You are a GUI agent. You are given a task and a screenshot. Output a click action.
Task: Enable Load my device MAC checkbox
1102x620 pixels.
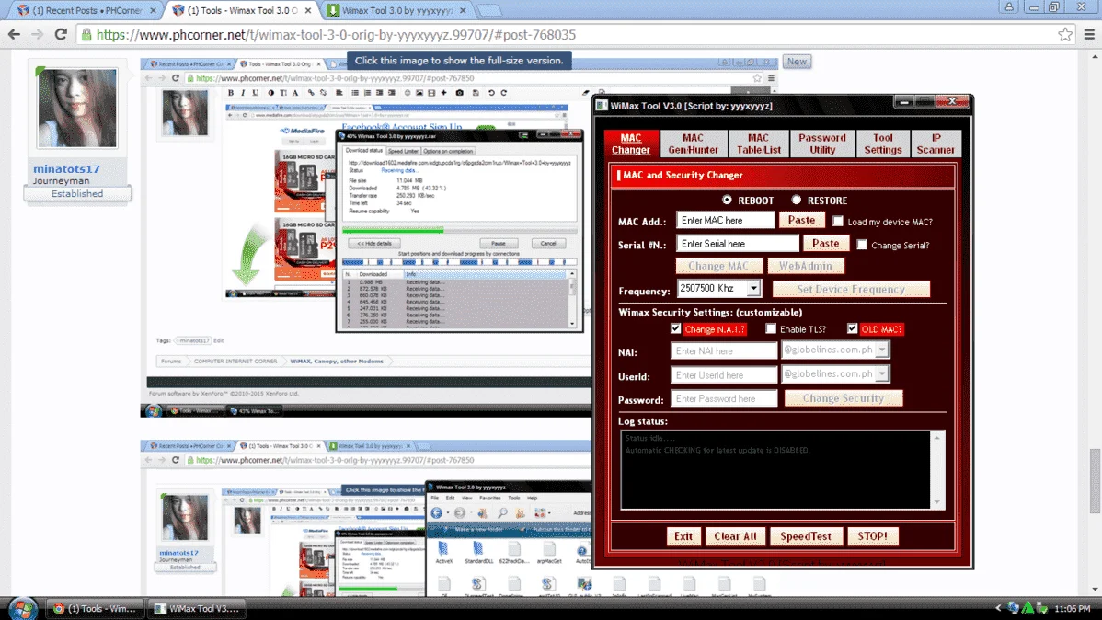click(838, 222)
